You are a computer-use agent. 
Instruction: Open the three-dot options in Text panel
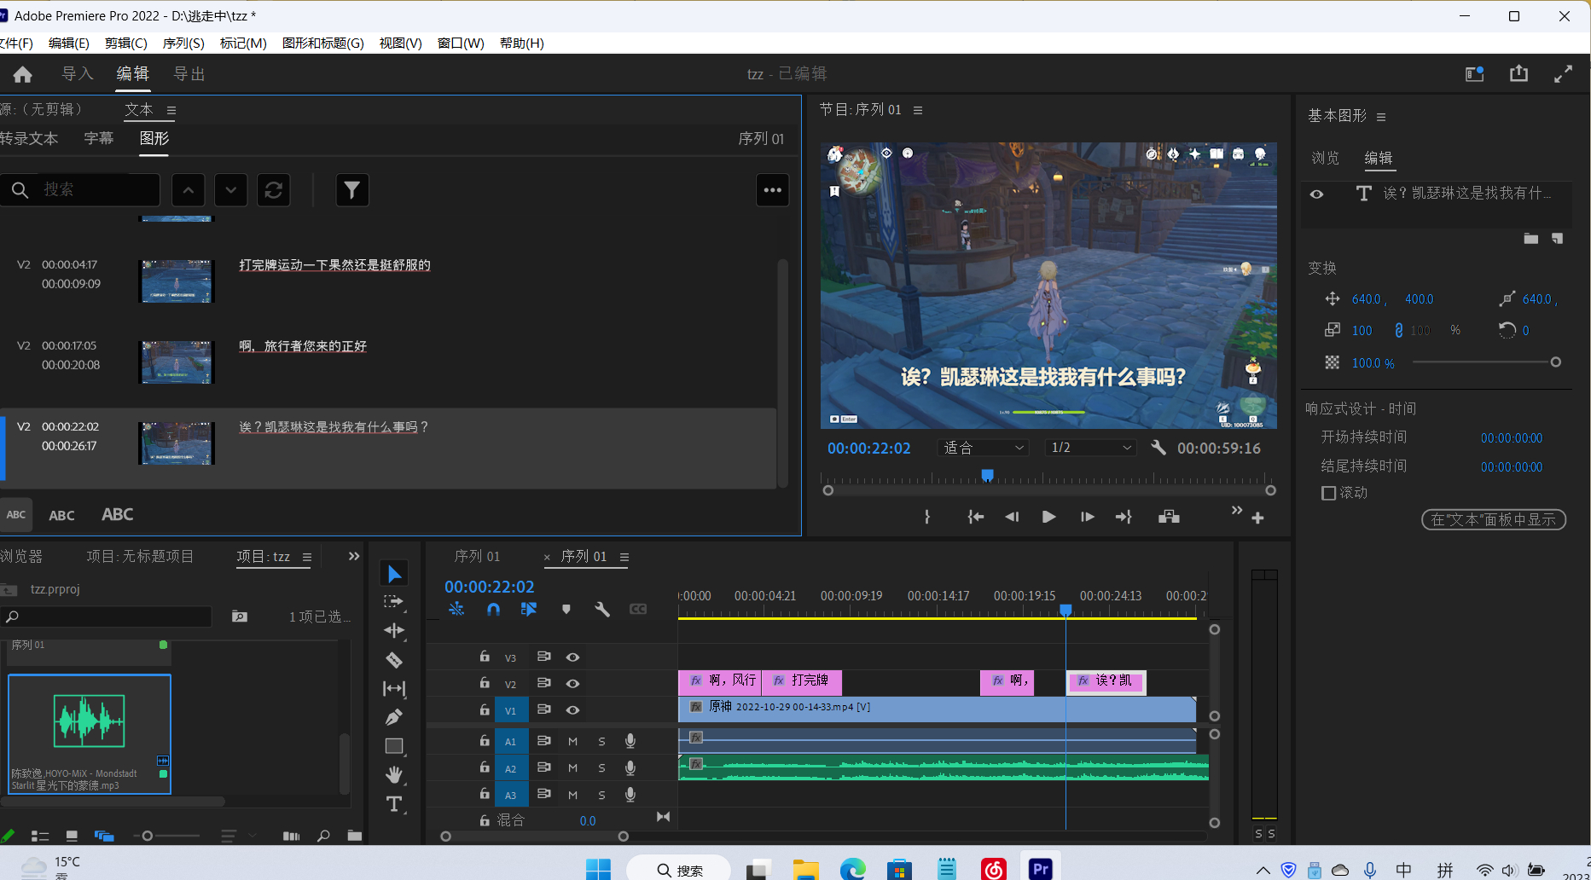(x=773, y=190)
